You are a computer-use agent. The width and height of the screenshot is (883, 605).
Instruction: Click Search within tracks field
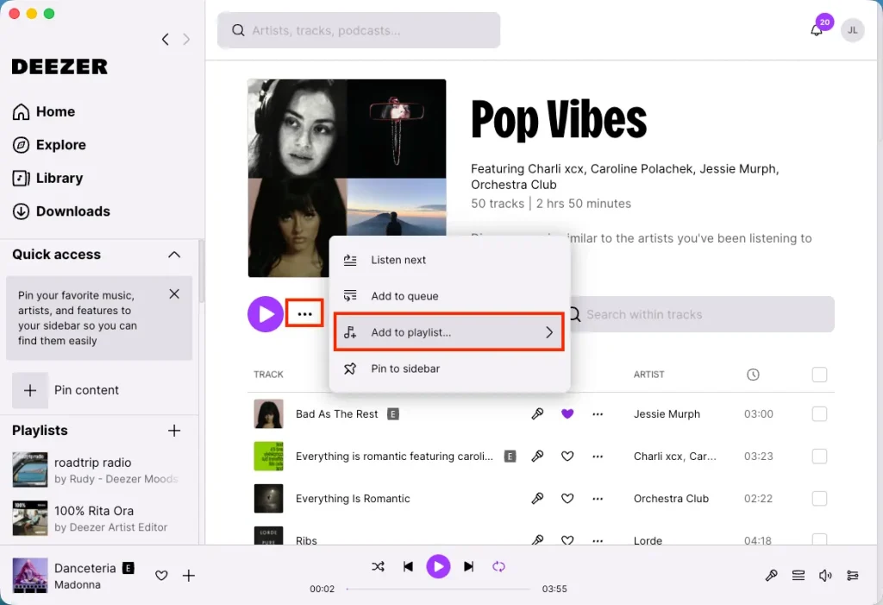pos(702,314)
